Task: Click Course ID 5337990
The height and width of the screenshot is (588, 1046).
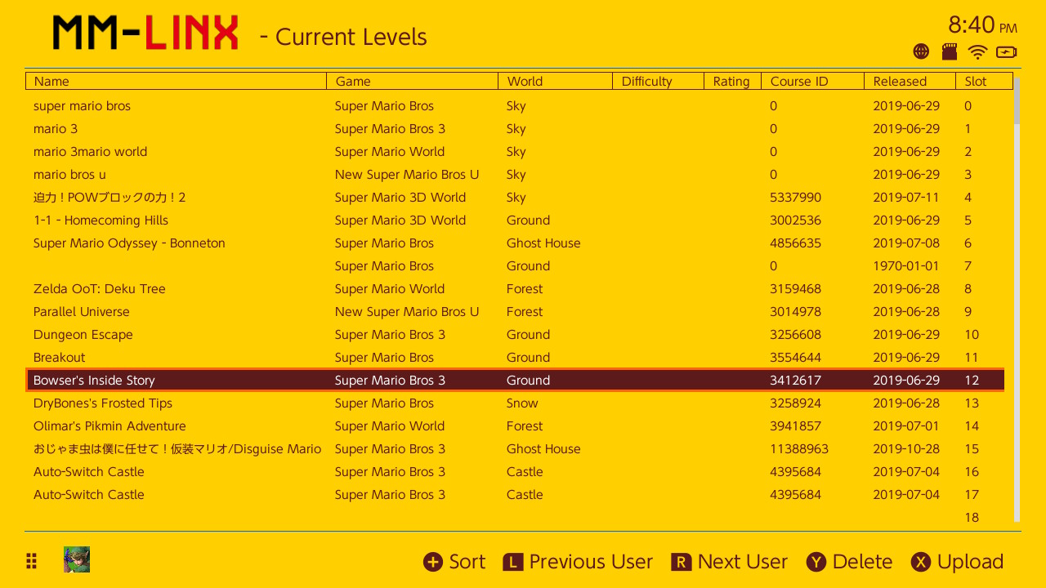Action: click(x=795, y=197)
